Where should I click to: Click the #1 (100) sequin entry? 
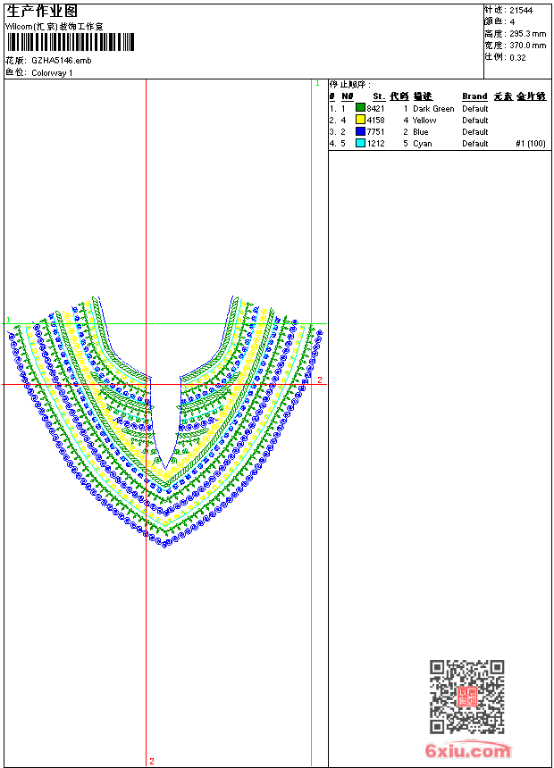[x=531, y=143]
